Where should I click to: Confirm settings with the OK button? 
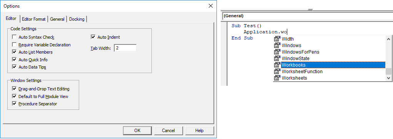point(137,131)
